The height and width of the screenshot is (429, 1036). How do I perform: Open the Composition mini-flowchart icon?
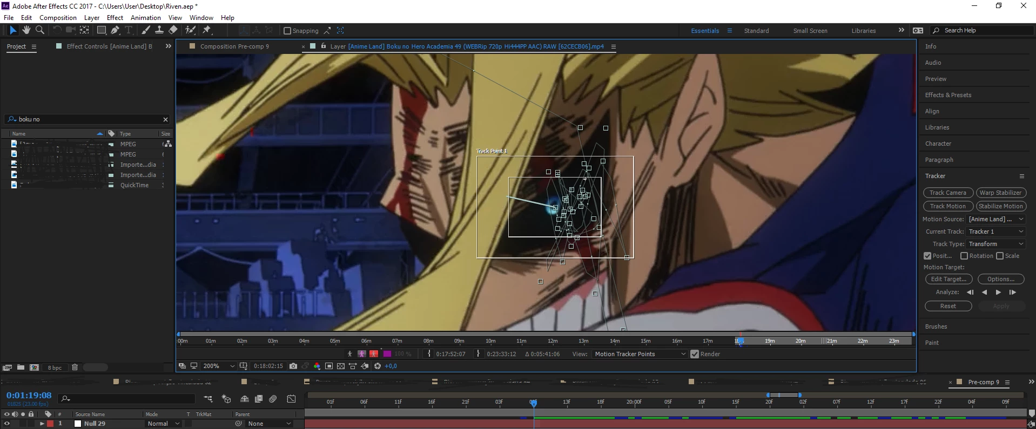pos(208,399)
